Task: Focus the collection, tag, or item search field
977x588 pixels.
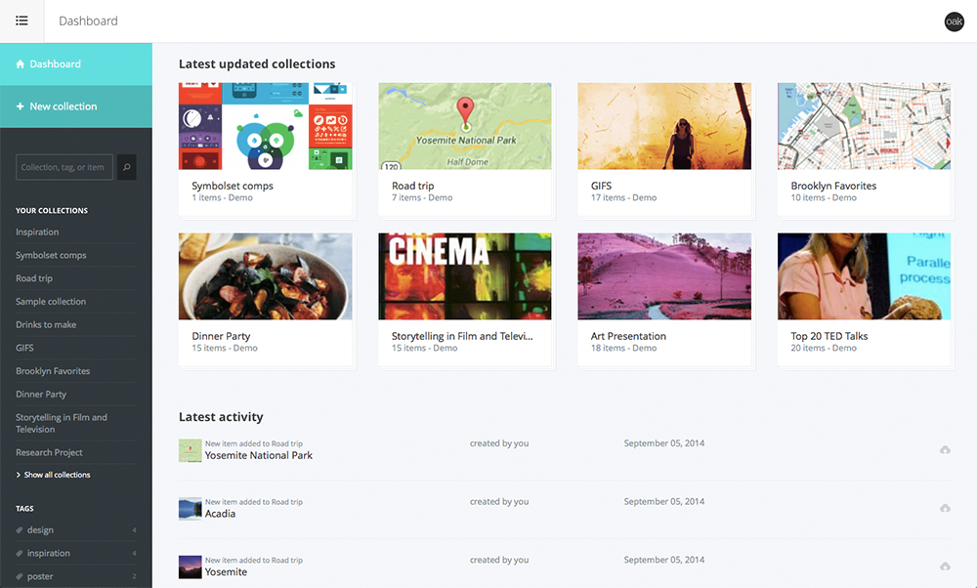Action: 64,167
